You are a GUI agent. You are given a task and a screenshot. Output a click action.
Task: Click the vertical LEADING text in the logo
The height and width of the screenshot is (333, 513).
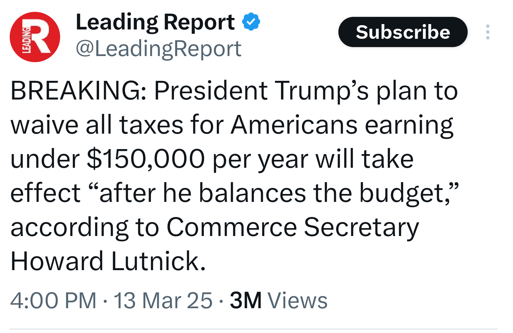click(x=26, y=41)
